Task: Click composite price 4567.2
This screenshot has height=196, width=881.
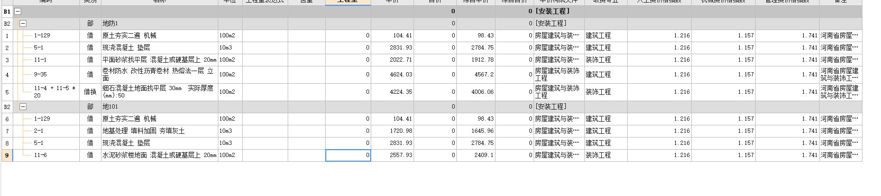Action: click(x=484, y=75)
